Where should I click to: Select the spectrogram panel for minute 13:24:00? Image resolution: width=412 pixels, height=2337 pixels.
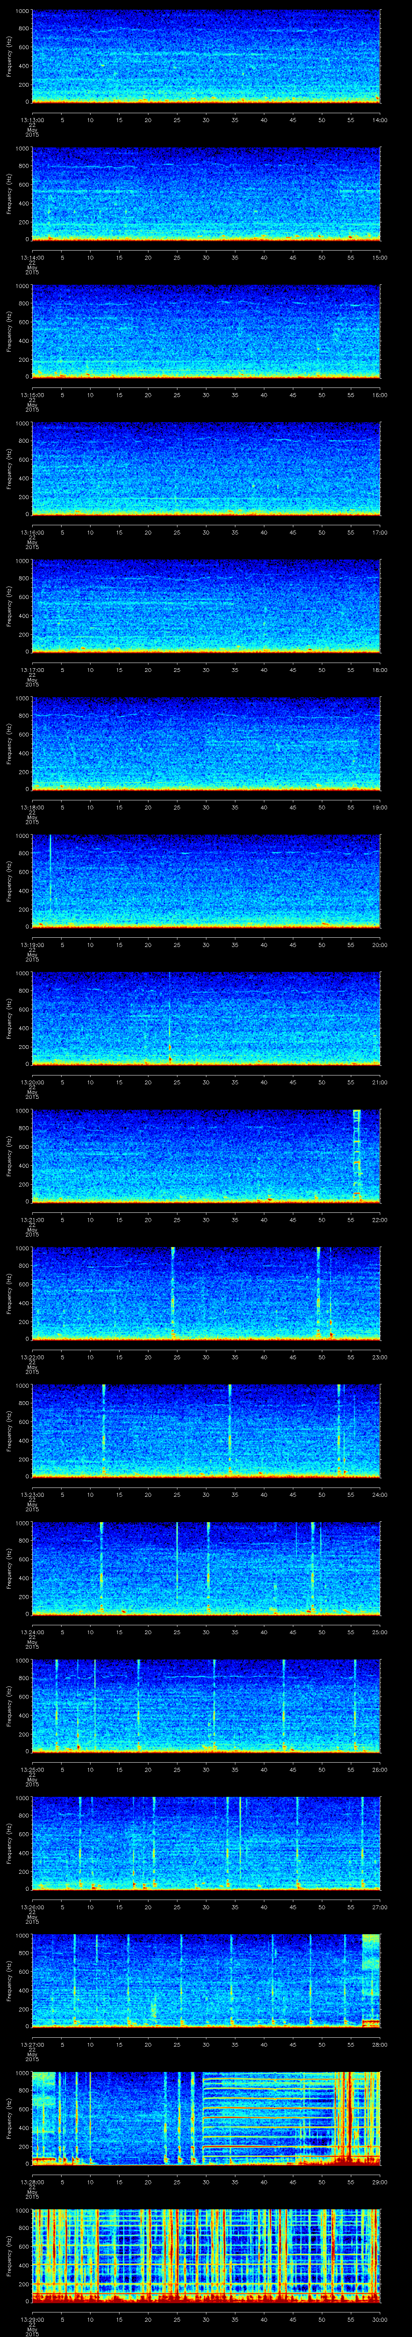coord(206,1568)
